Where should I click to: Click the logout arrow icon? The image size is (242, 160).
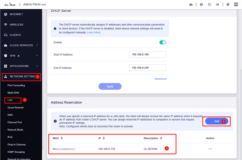pos(218,5)
